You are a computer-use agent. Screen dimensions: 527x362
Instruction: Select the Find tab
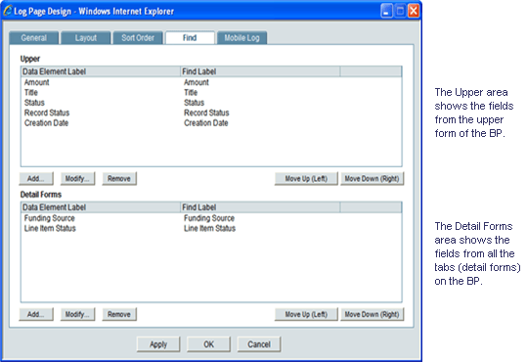[190, 38]
